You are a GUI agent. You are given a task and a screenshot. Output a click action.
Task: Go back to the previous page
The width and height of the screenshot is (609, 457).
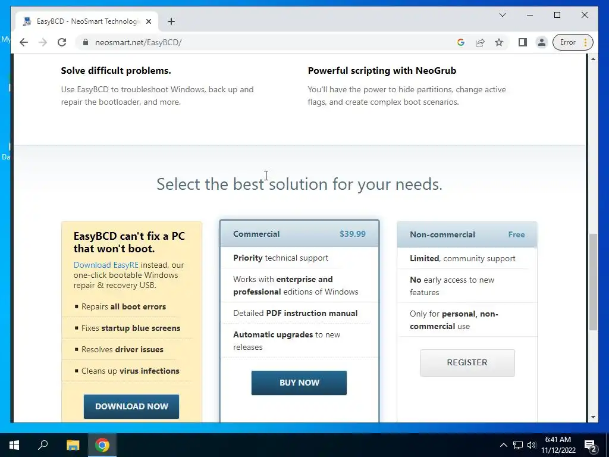tap(24, 42)
